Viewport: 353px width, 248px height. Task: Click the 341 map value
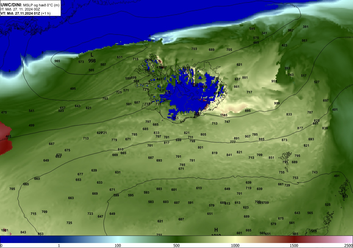pos(264,33)
